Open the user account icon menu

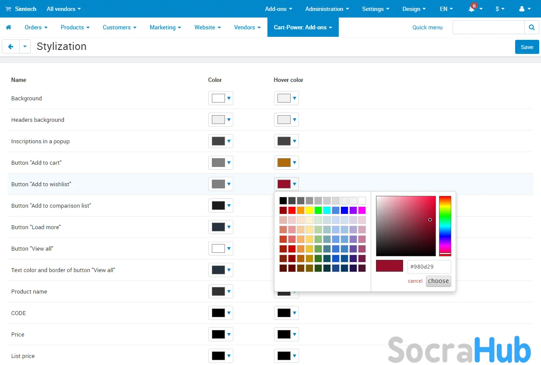[524, 9]
